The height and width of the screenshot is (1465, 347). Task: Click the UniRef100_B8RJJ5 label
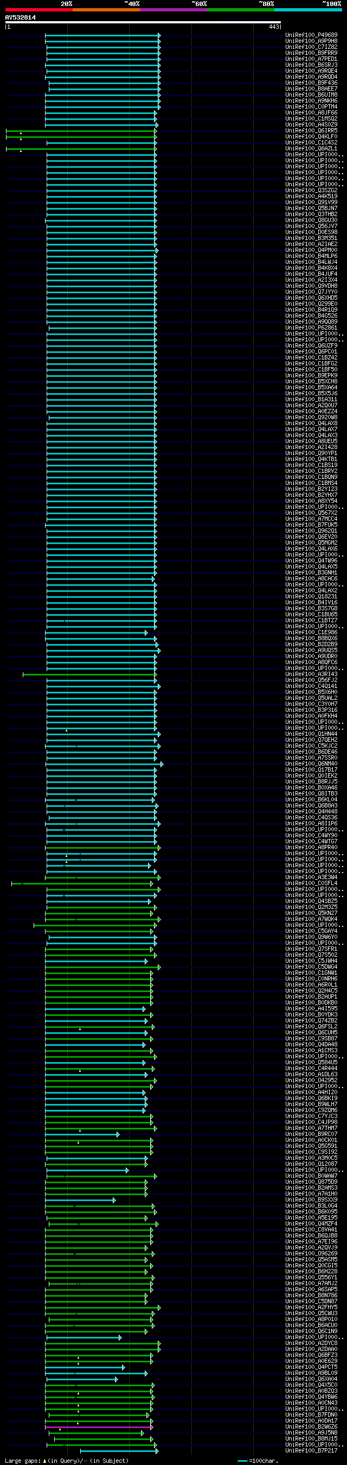311,781
